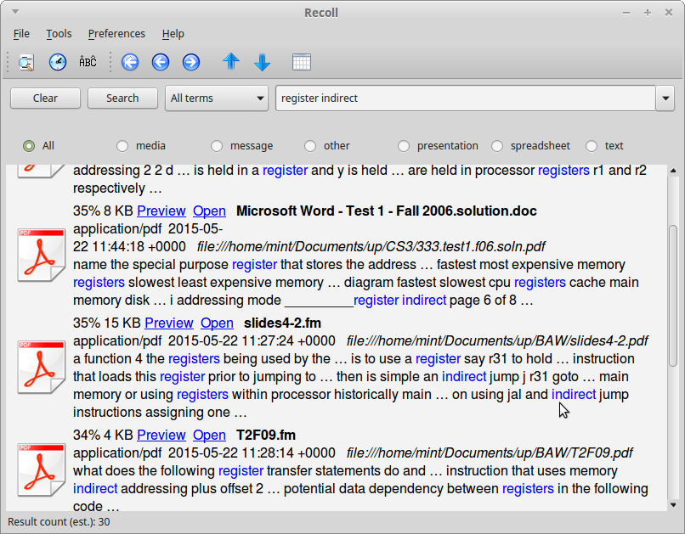The image size is (685, 534).
Task: Click the toolbar drag handle beside the search icon
Action: [x=8, y=62]
